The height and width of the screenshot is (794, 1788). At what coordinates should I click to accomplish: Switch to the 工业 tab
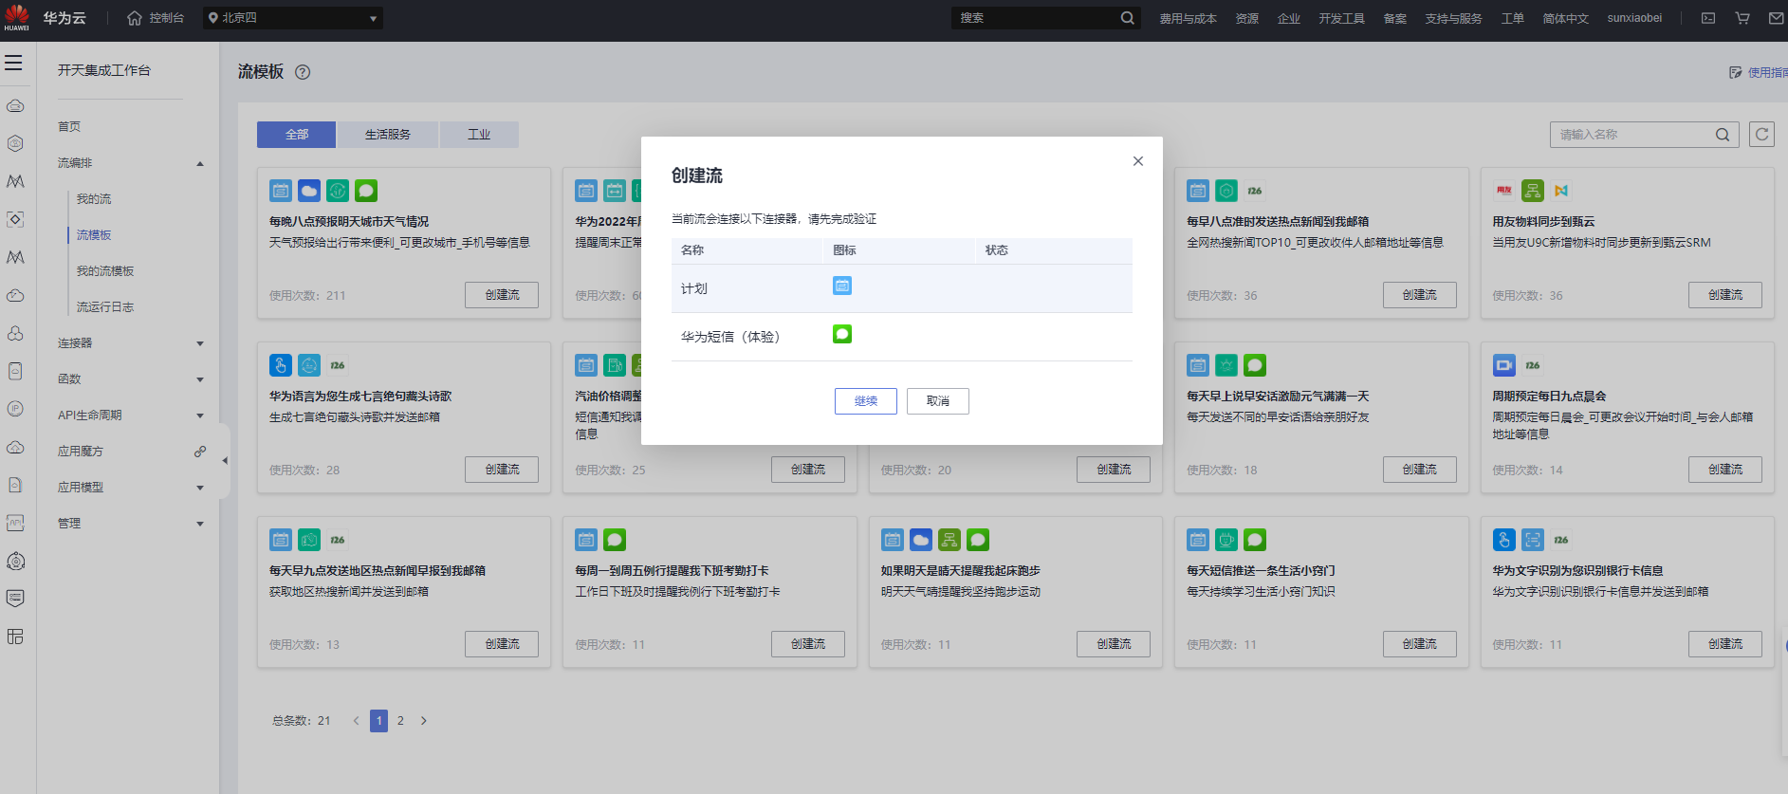point(479,135)
